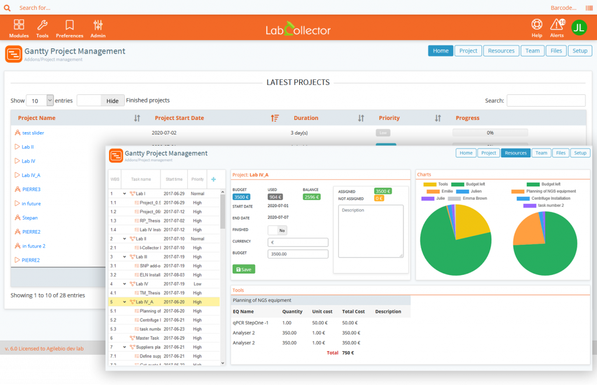The height and width of the screenshot is (385, 597).
Task: Open Project tab in front window
Action: (x=489, y=153)
